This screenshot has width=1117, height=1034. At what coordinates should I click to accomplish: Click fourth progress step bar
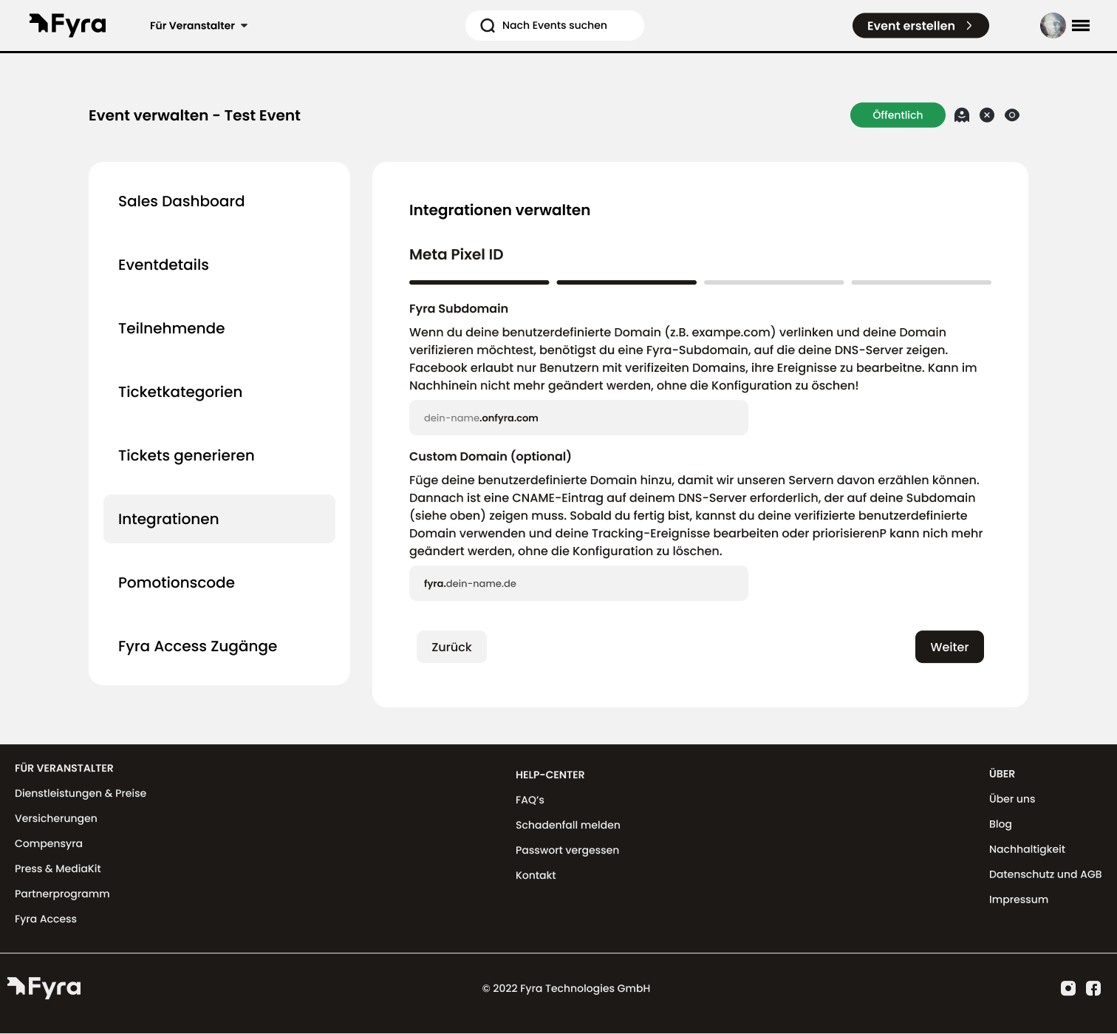click(921, 282)
